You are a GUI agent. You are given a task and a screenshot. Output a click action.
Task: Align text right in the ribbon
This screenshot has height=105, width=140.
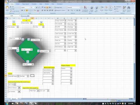[x=47, y=10]
